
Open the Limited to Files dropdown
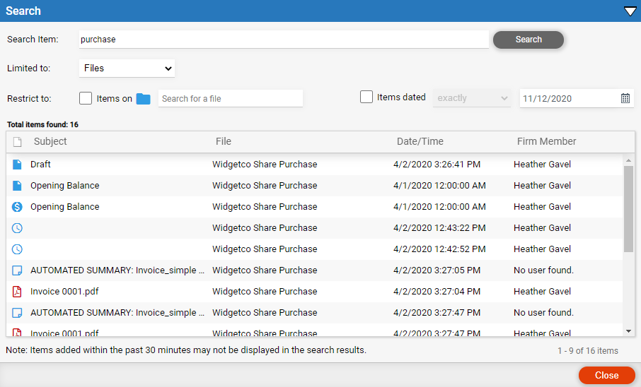pos(127,69)
